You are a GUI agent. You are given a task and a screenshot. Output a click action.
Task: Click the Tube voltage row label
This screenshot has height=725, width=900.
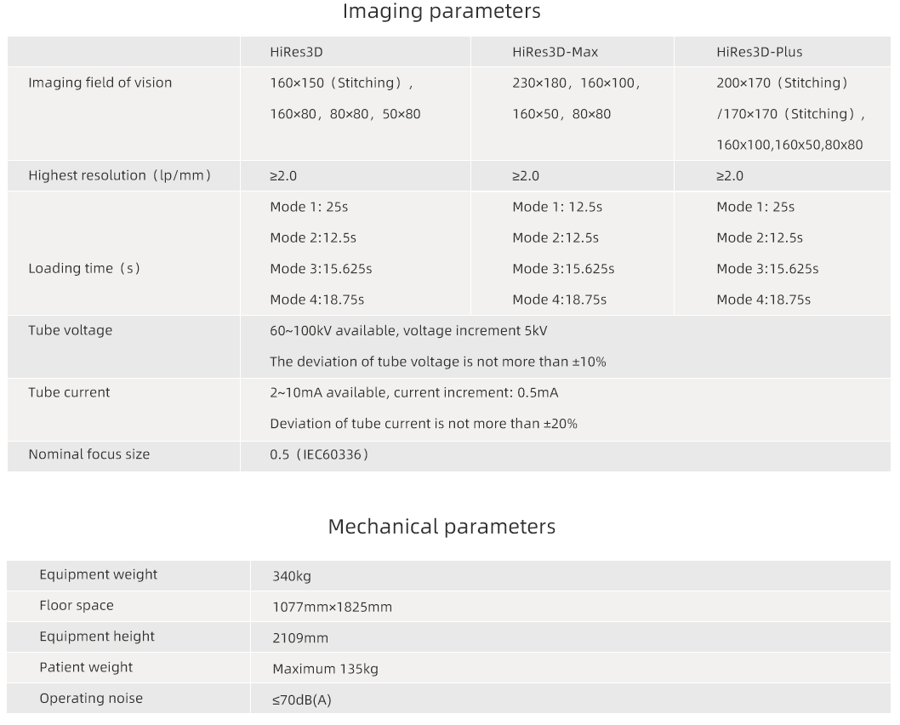pyautogui.click(x=70, y=330)
